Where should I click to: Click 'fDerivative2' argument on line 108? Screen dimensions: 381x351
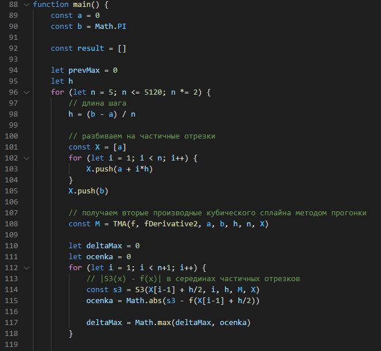coord(171,224)
